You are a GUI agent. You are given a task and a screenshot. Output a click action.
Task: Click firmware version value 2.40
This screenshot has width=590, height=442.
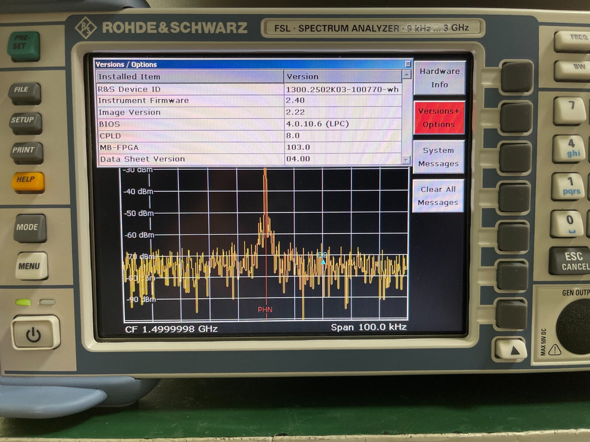(x=295, y=100)
